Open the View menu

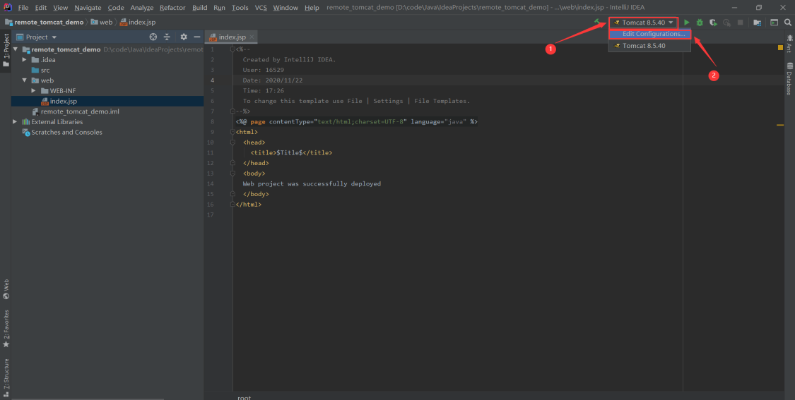click(x=60, y=8)
